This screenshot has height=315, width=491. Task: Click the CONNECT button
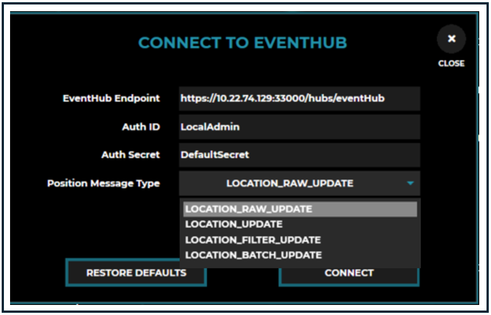point(348,273)
